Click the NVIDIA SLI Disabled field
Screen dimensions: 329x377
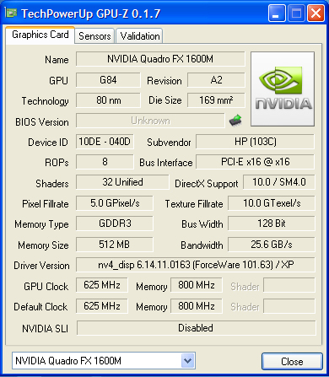pyautogui.click(x=196, y=328)
